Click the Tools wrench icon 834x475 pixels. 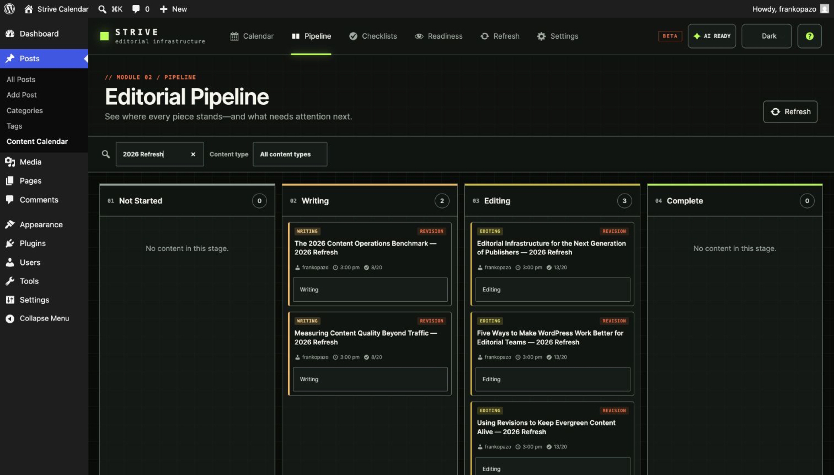pyautogui.click(x=10, y=281)
